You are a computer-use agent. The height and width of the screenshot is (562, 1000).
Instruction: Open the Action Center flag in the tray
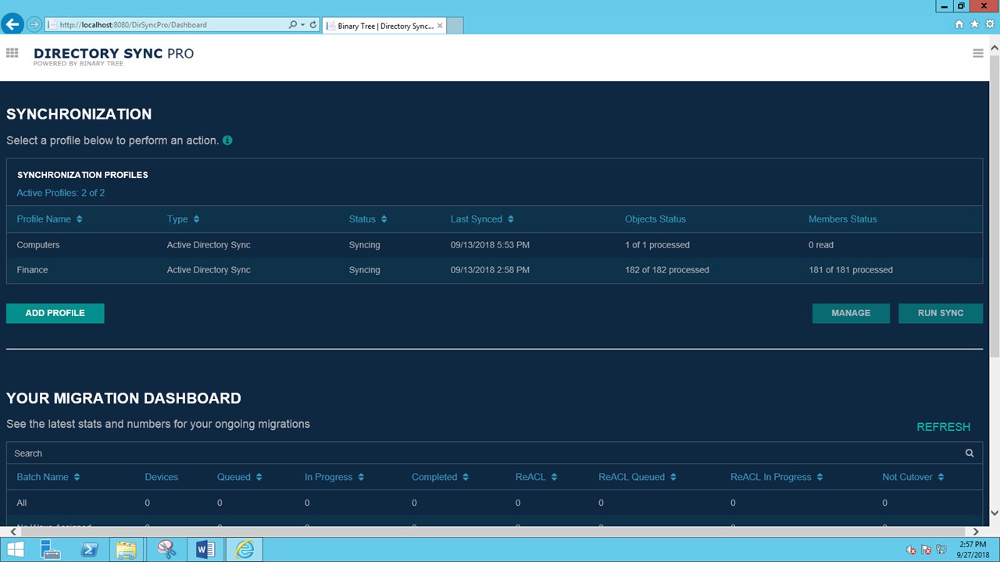click(927, 550)
